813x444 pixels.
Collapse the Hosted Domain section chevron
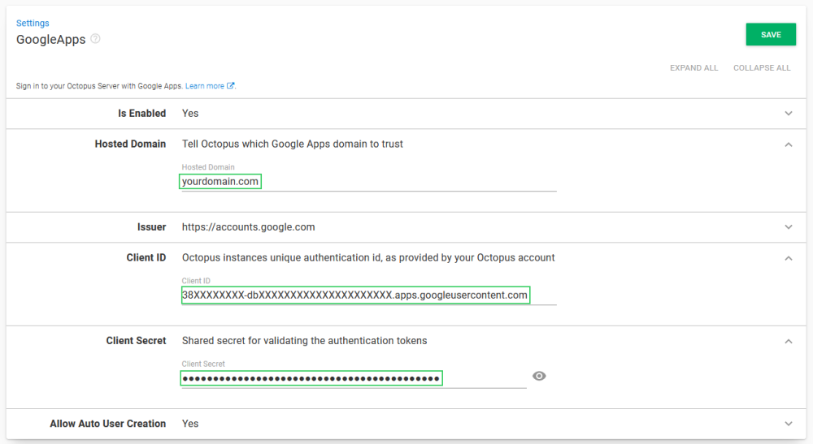[788, 144]
